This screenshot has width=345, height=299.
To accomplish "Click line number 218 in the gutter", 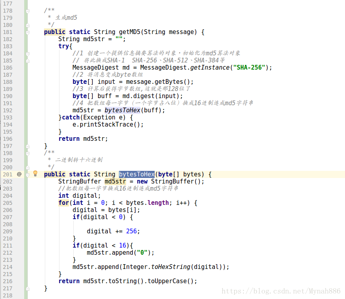I will tap(8, 296).
